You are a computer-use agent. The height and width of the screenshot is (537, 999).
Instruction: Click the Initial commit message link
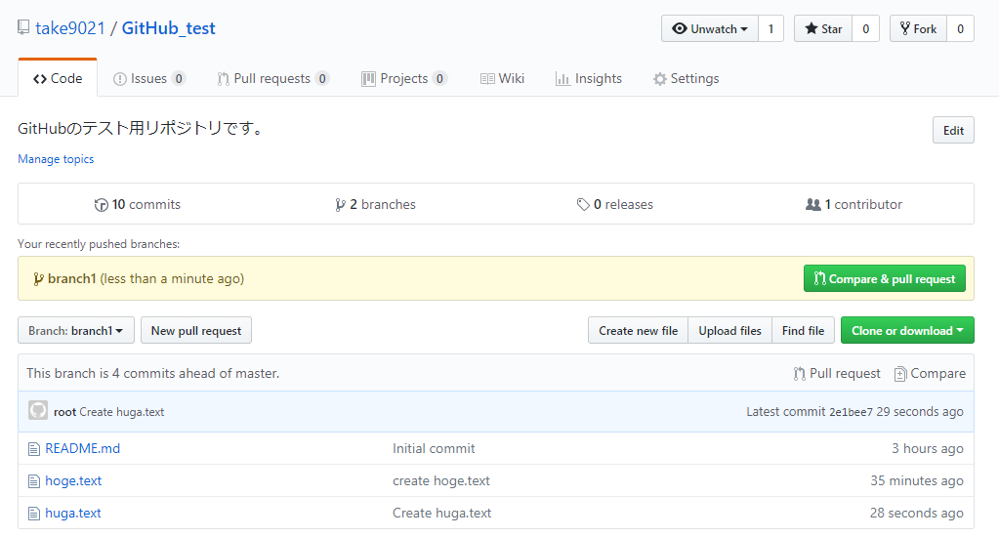pos(434,448)
